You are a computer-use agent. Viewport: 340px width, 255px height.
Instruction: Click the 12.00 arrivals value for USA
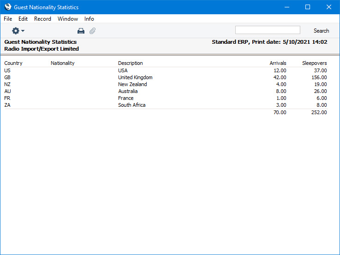[x=280, y=70]
